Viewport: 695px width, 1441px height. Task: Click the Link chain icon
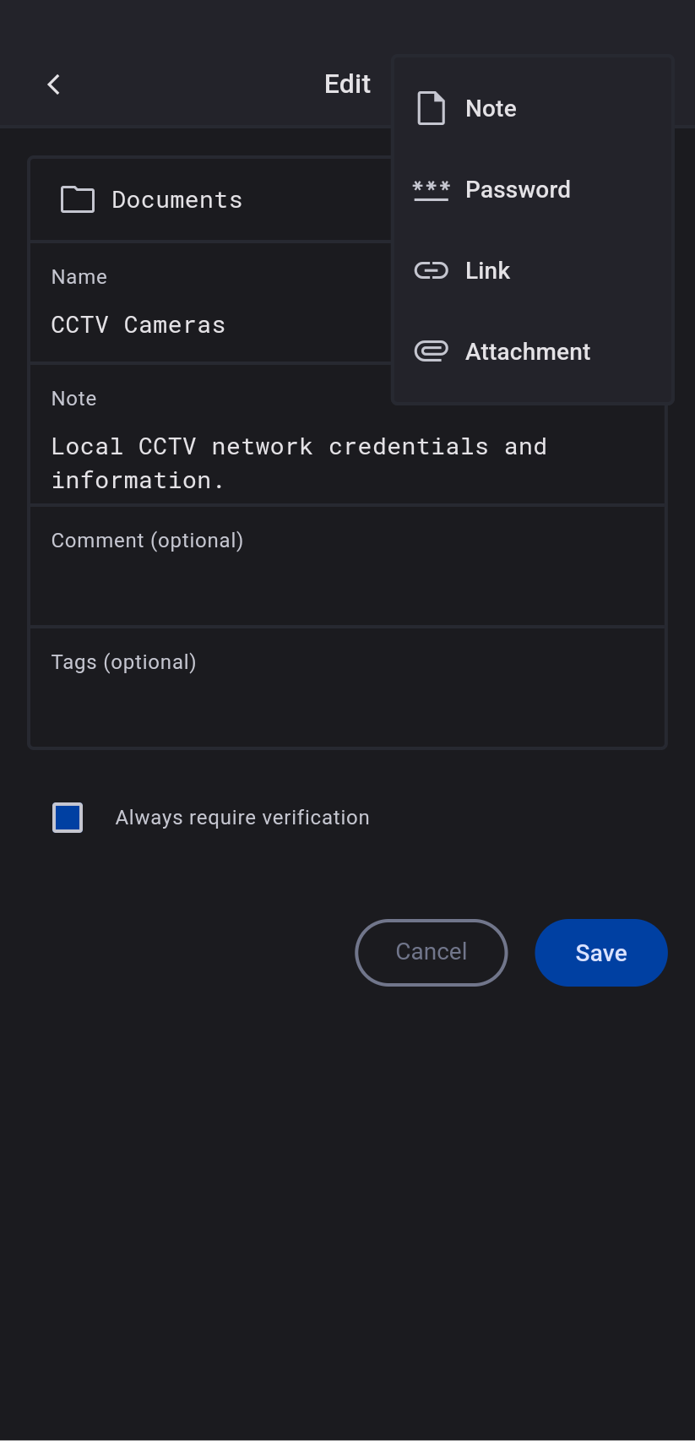(431, 270)
